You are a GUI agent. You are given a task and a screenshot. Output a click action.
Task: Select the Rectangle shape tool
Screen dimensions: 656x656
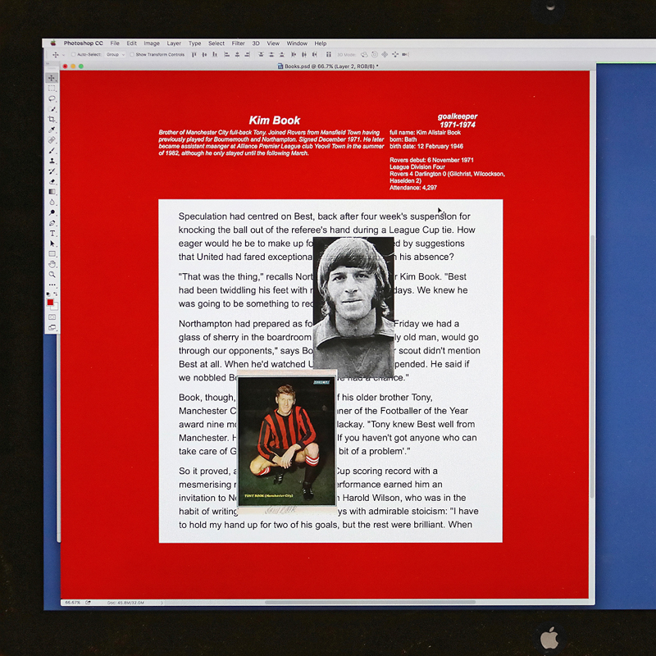click(52, 254)
